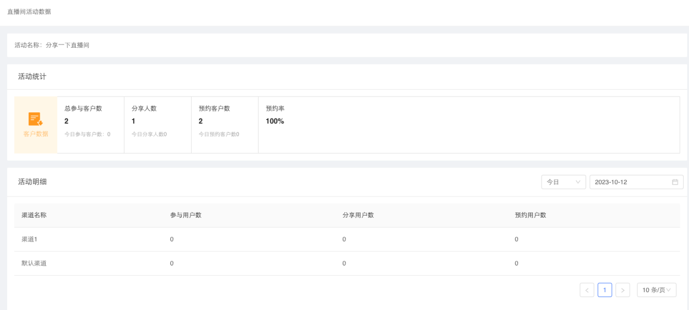Image resolution: width=689 pixels, height=310 pixels.
Task: Click the 渠道名称 column header
Action: (34, 215)
